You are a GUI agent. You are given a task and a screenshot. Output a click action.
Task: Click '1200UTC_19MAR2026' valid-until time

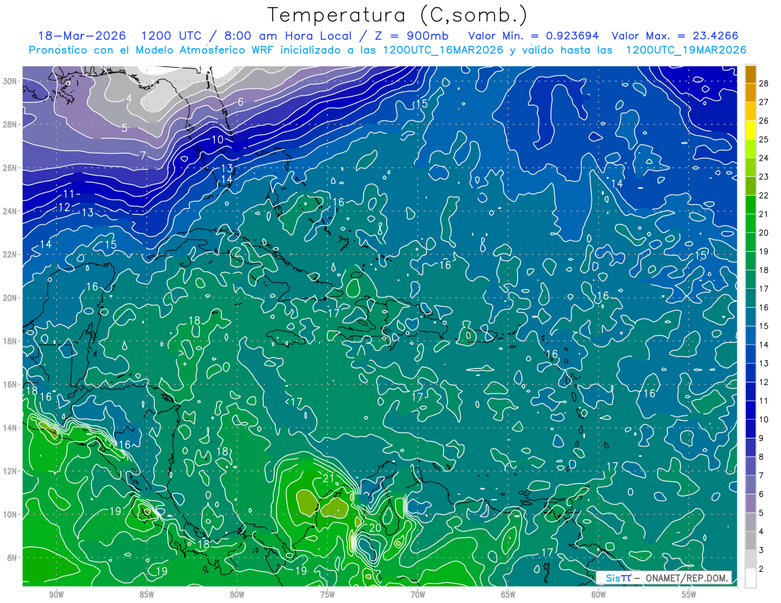click(685, 50)
